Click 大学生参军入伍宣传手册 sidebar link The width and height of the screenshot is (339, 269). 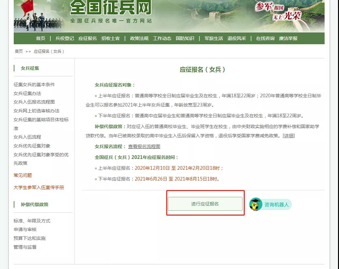tap(39, 187)
